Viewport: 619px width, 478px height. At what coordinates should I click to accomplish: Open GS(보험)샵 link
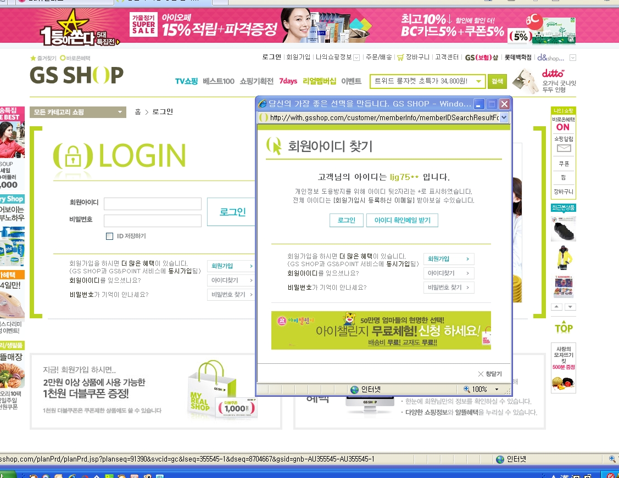pos(481,58)
